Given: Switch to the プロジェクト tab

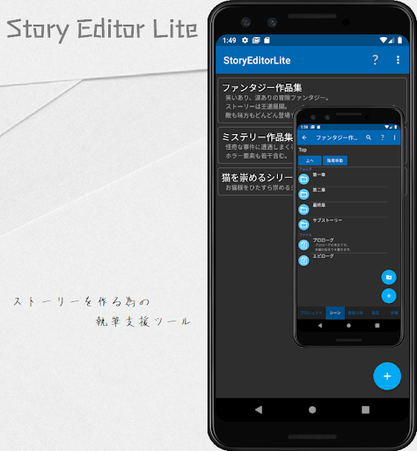Looking at the screenshot, I should pyautogui.click(x=311, y=313).
